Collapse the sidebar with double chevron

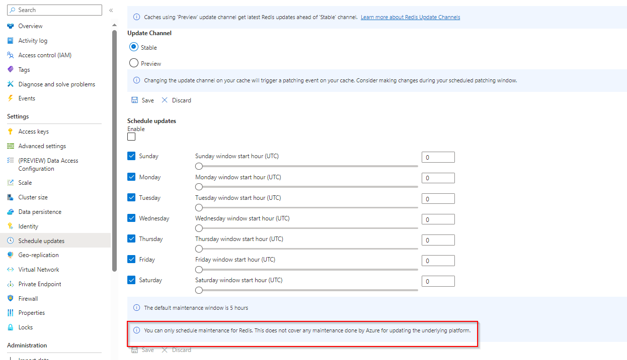coord(111,10)
